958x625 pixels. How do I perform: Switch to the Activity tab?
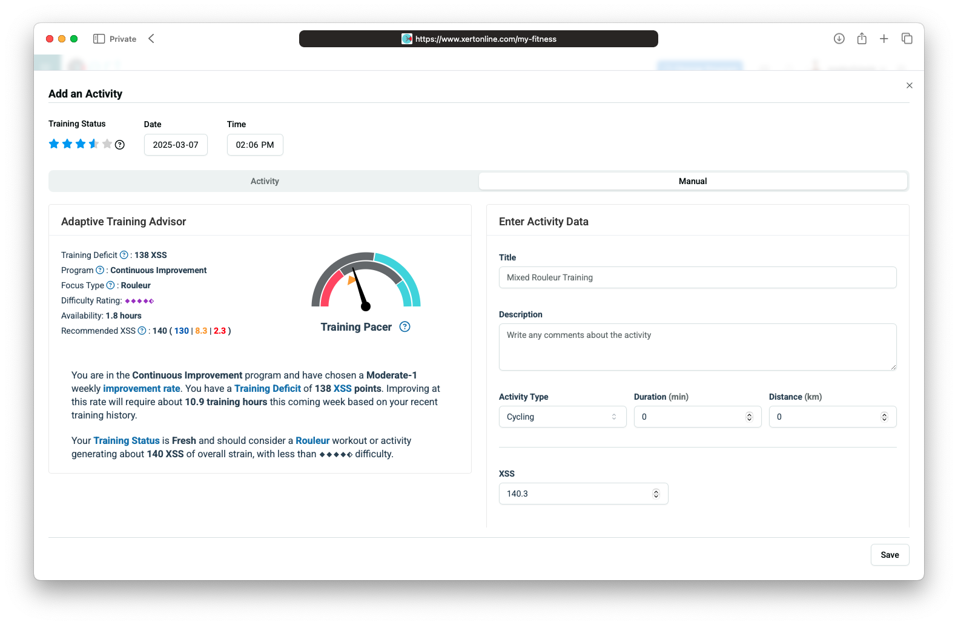click(265, 181)
